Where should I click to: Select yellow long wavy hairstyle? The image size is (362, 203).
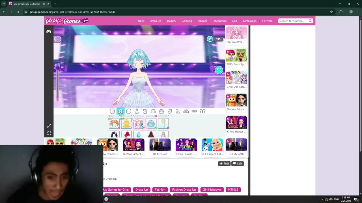(x=126, y=123)
